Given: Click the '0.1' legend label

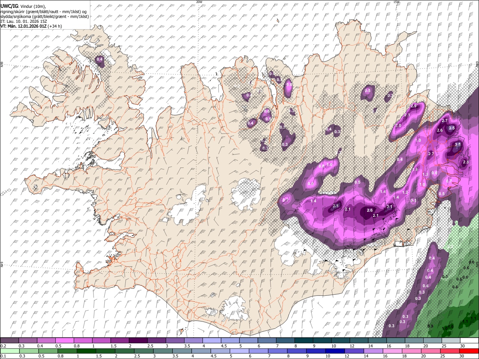Looking at the screenshot, I should (x=3, y=356).
